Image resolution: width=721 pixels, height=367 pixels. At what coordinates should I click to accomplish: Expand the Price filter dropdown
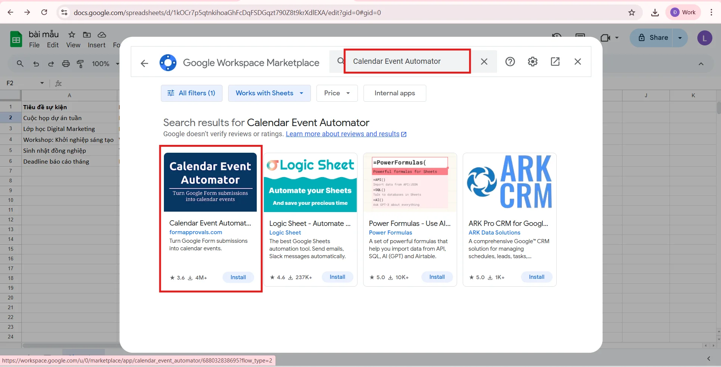pos(337,93)
